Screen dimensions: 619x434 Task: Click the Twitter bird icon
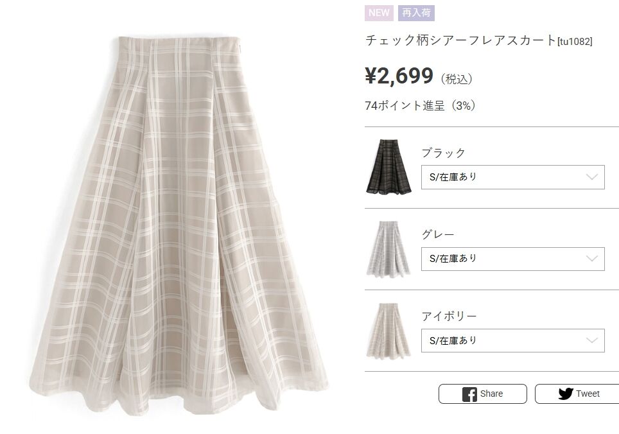click(566, 394)
